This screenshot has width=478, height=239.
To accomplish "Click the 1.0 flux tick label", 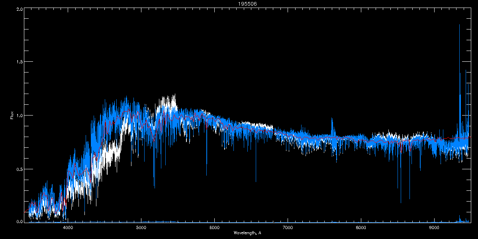I will point(20,116).
